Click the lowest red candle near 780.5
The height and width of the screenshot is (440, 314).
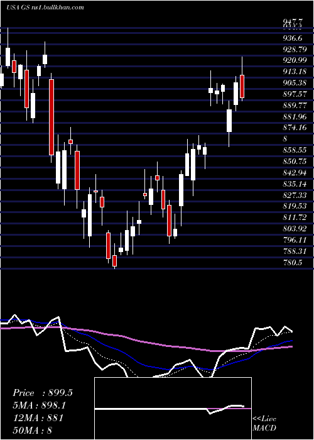[114, 261]
